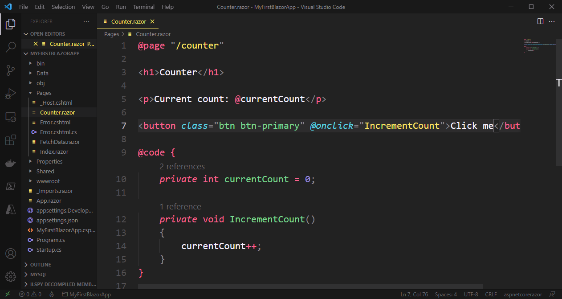Expand the bin folder
Viewport: 562px width, 299px height.
click(x=40, y=63)
